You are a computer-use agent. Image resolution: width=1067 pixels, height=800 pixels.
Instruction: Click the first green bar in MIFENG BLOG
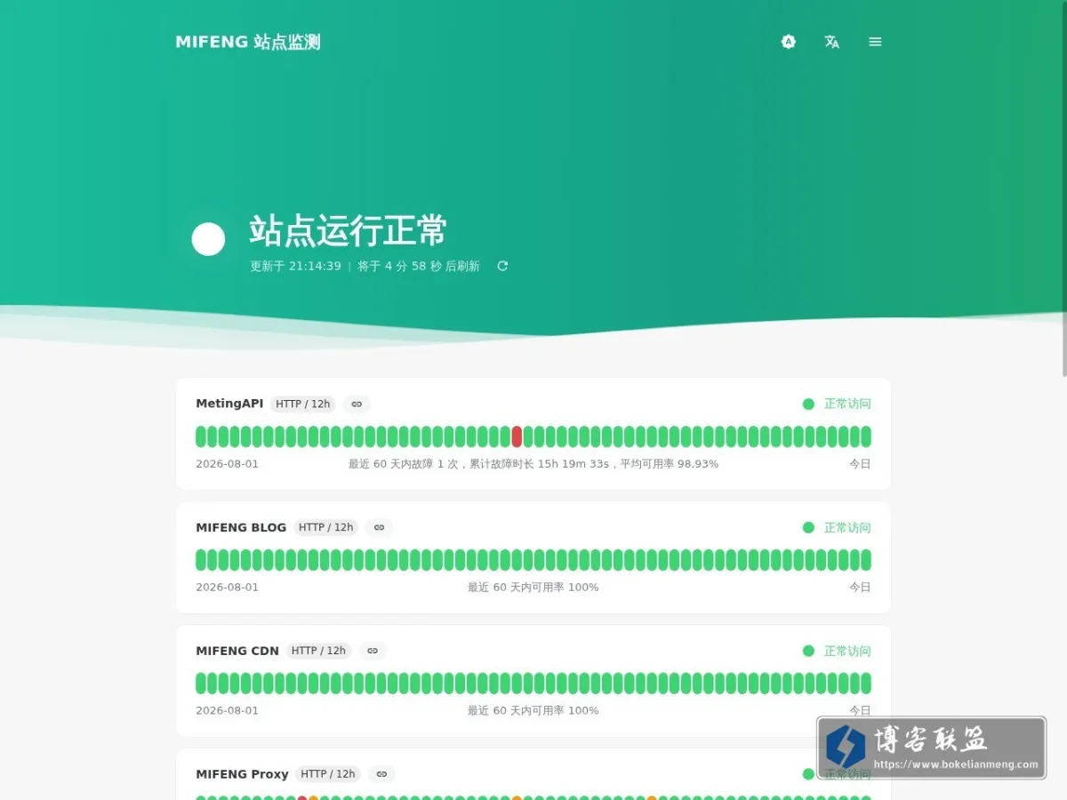coord(201,560)
